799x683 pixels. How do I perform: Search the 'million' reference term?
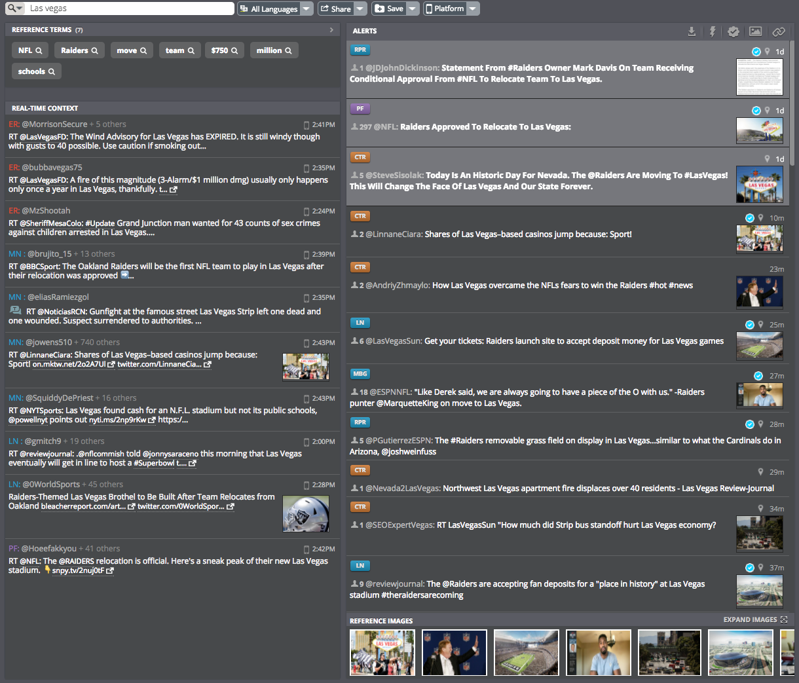point(274,50)
